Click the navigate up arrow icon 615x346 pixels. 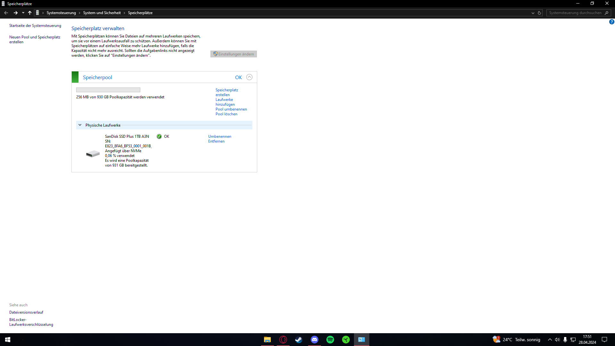point(30,13)
